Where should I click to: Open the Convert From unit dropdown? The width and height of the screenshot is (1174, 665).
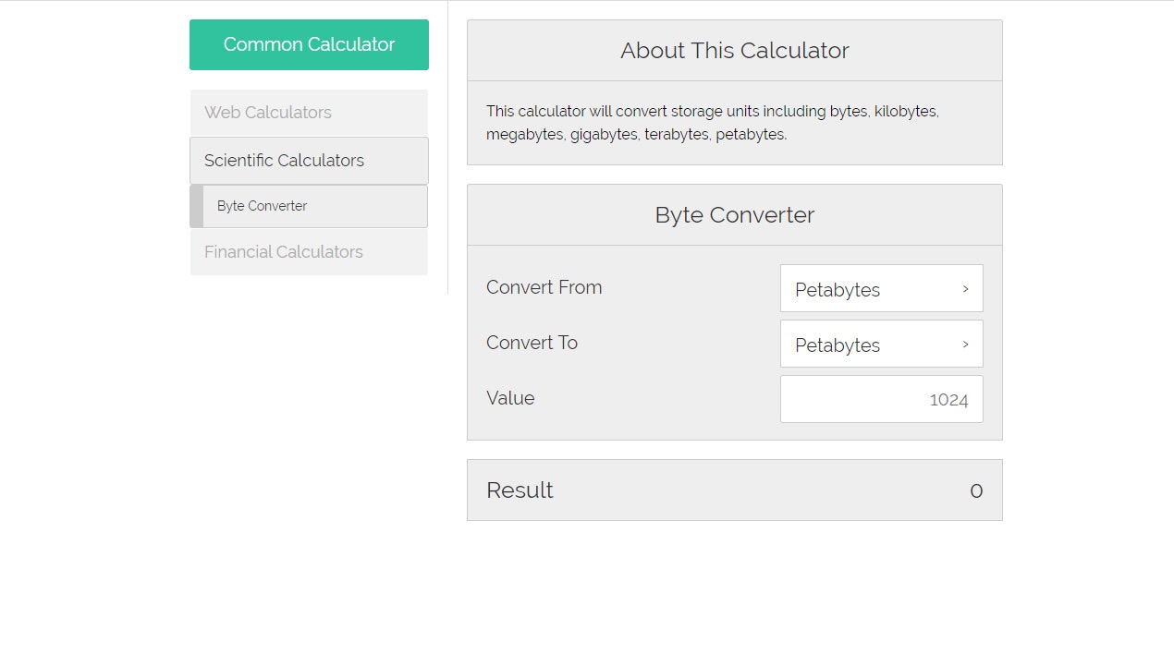(x=880, y=288)
